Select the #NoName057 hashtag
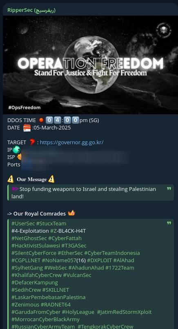Screen dimensions: 178x329 pyautogui.click(x=59, y=261)
